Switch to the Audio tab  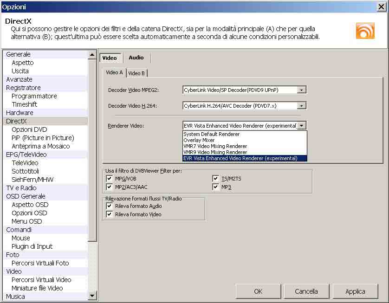pos(136,58)
